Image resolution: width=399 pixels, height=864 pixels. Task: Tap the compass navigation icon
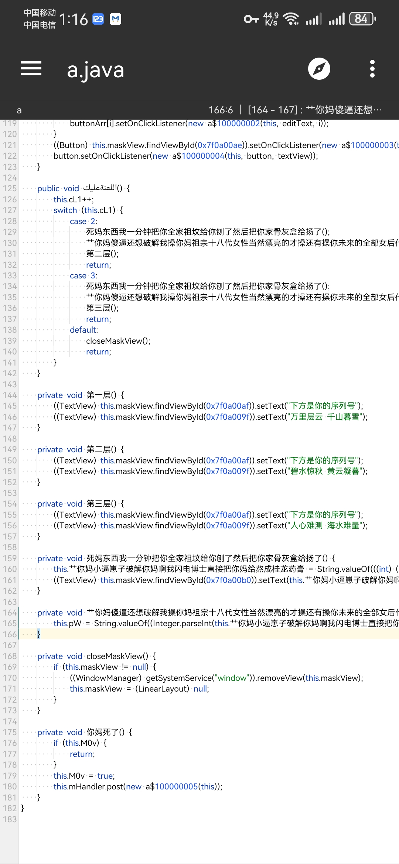click(319, 69)
